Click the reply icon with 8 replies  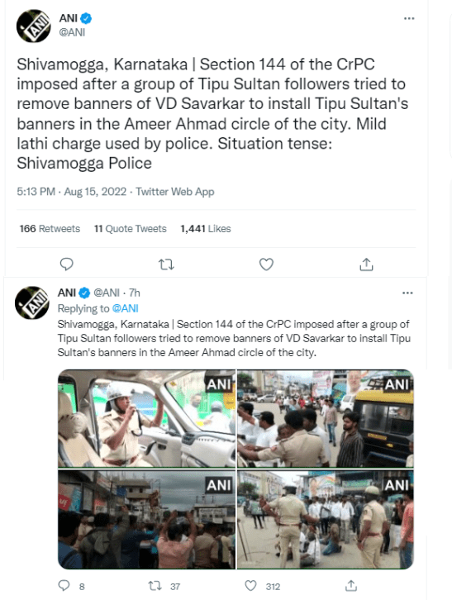coord(64,585)
